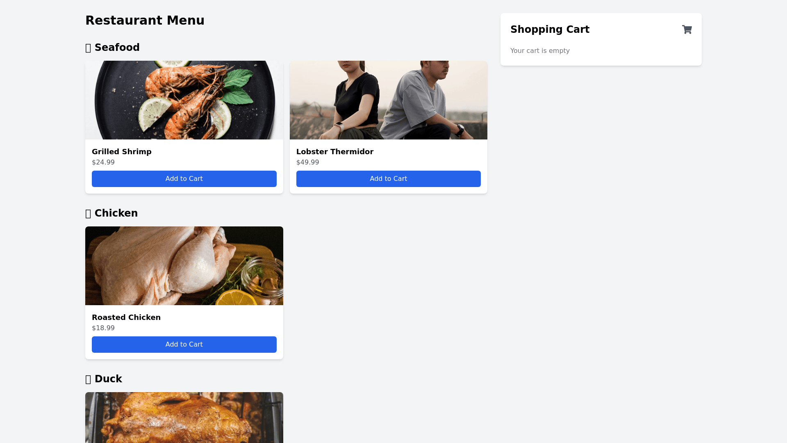Image resolution: width=787 pixels, height=443 pixels.
Task: Open the Lobster Thermidor photo
Action: tap(389, 100)
